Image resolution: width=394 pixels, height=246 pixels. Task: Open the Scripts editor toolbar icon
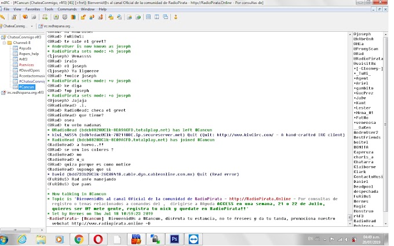coord(45,17)
